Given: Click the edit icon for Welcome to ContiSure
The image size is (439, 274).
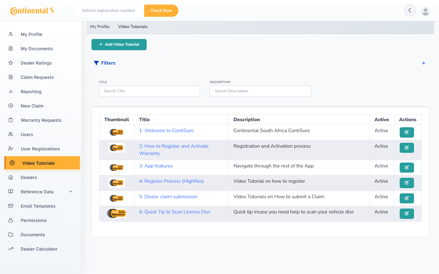Looking at the screenshot, I should pyautogui.click(x=407, y=132).
